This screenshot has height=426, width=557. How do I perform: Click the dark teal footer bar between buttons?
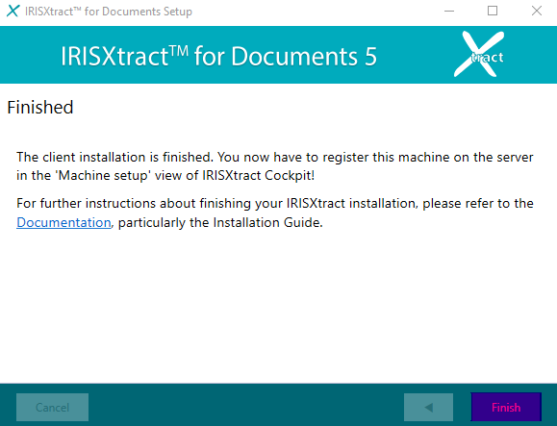(x=246, y=407)
